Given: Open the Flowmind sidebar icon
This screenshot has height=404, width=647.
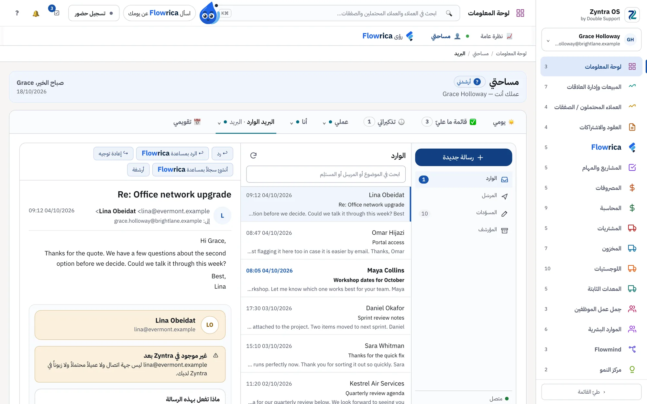Looking at the screenshot, I should point(632,349).
